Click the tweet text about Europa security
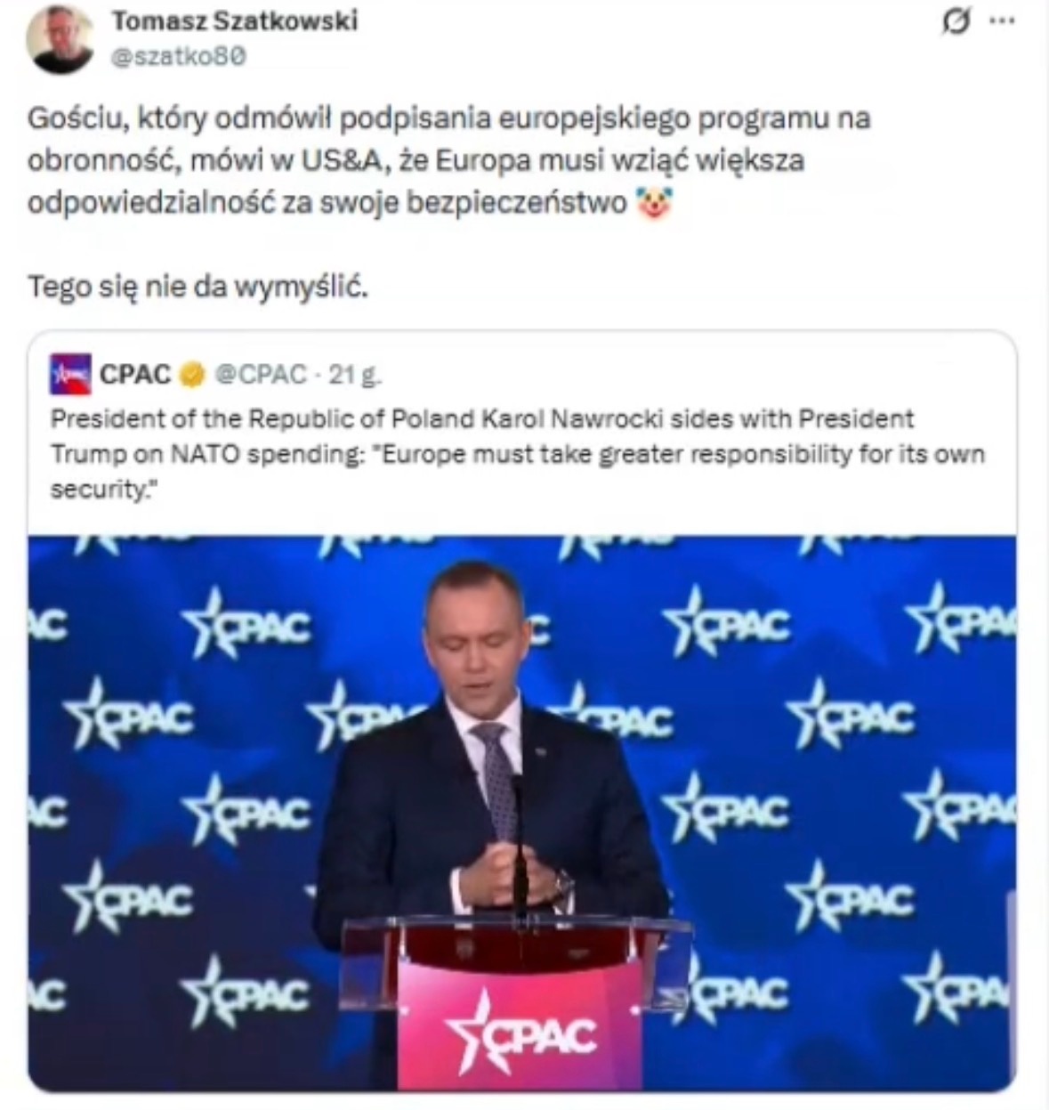Image resolution: width=1049 pixels, height=1110 pixels. click(449, 160)
